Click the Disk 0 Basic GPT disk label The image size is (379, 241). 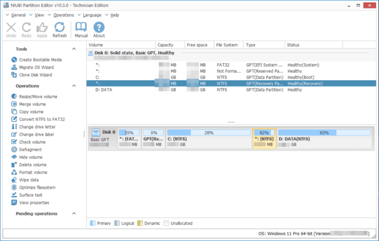103,138
